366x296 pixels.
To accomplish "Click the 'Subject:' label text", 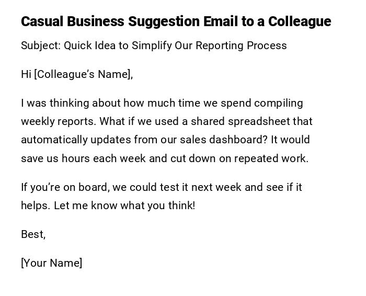I will point(41,45).
